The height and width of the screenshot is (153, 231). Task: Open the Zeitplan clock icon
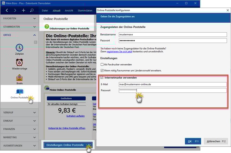point(19,48)
